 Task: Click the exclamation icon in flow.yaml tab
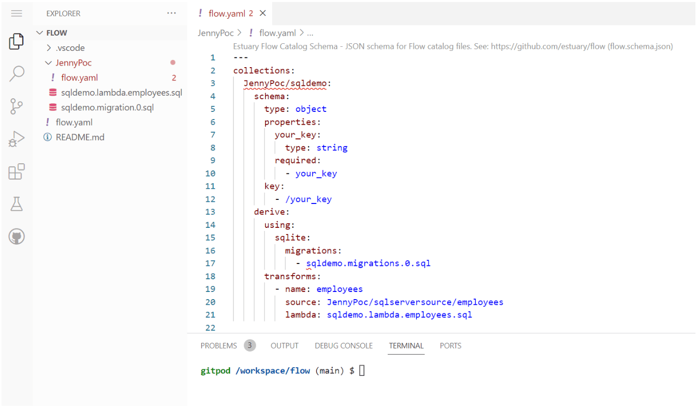[201, 14]
